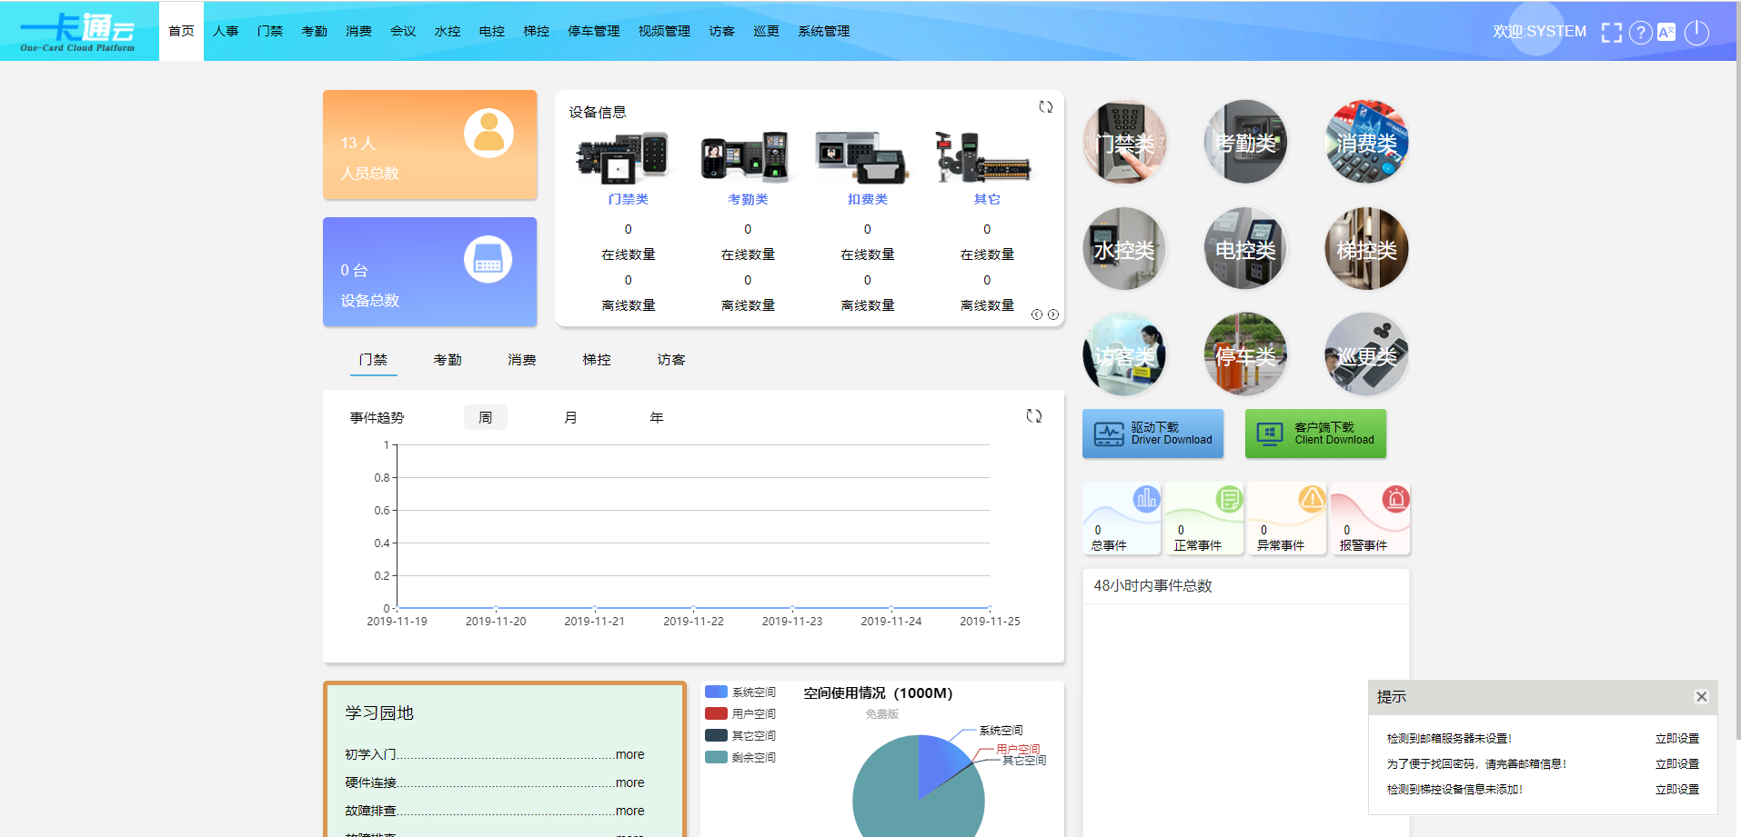The image size is (1741, 837).
Task: Switch to the 访客 event tab
Action: (x=671, y=360)
